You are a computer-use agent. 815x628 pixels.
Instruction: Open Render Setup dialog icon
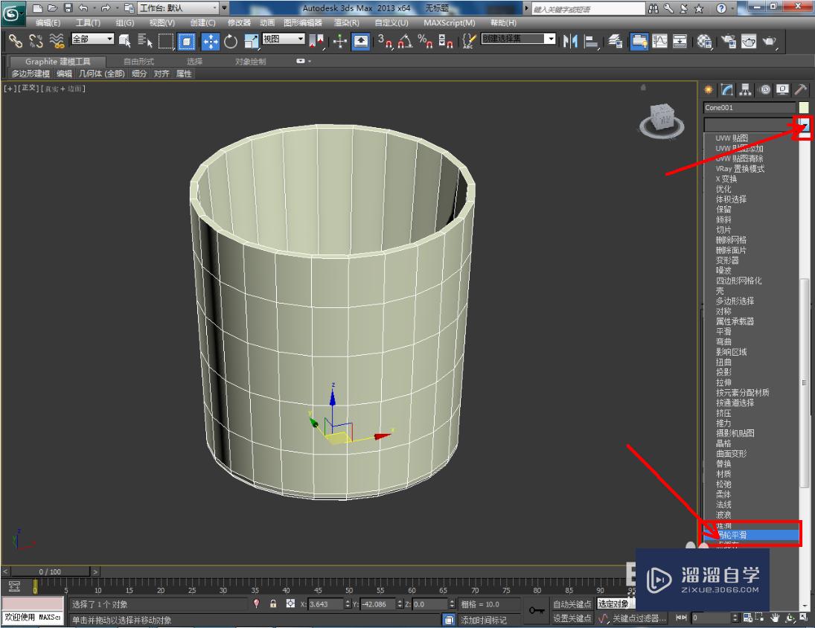tap(729, 41)
